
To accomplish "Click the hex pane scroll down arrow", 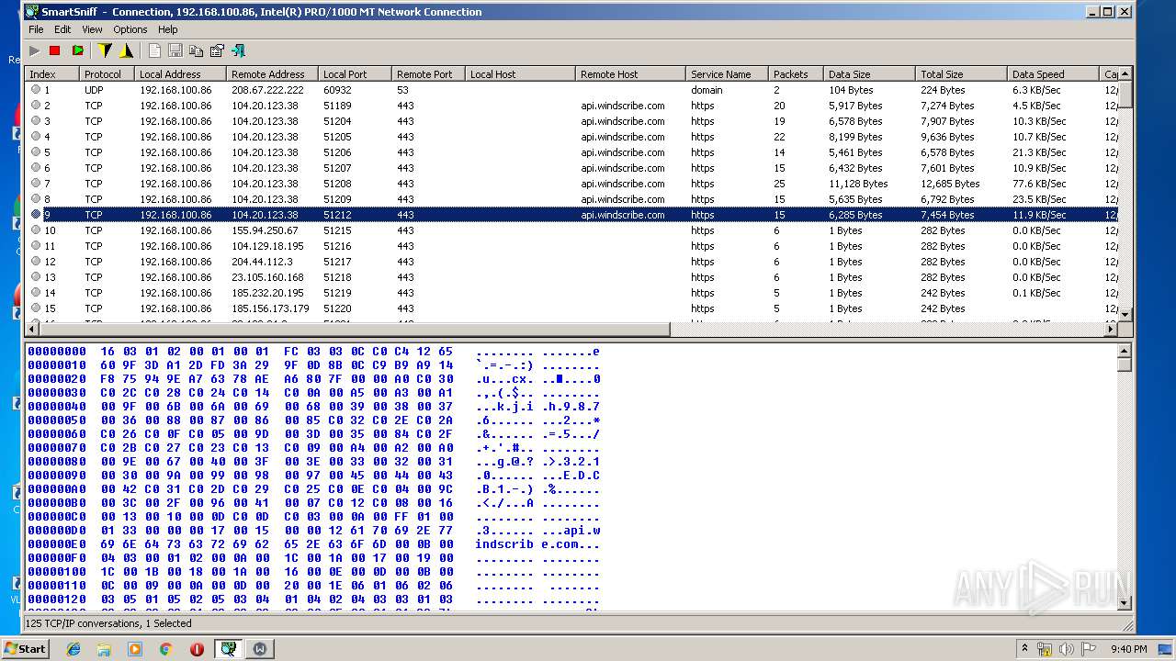I will 1125,603.
